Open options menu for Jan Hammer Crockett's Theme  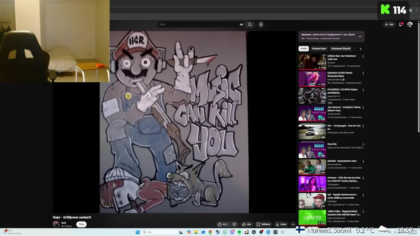[363, 108]
